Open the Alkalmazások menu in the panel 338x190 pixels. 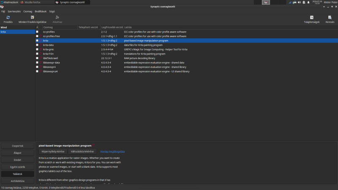(x=9, y=3)
